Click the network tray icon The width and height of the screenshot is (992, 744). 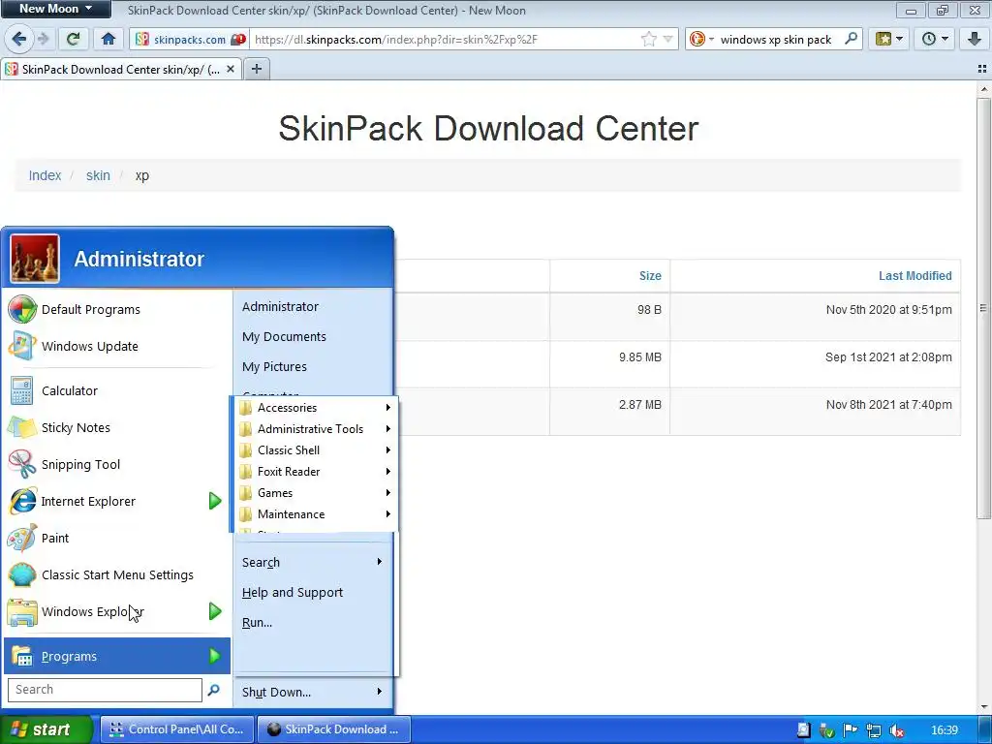pyautogui.click(x=874, y=730)
